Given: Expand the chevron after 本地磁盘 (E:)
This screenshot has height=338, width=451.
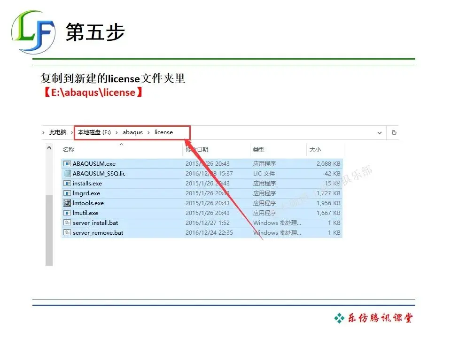Looking at the screenshot, I should pyautogui.click(x=117, y=132).
